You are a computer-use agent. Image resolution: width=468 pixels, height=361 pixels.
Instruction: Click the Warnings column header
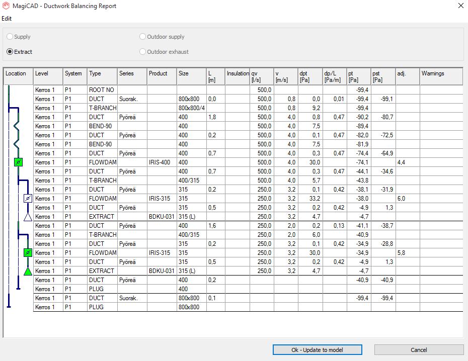pos(441,76)
